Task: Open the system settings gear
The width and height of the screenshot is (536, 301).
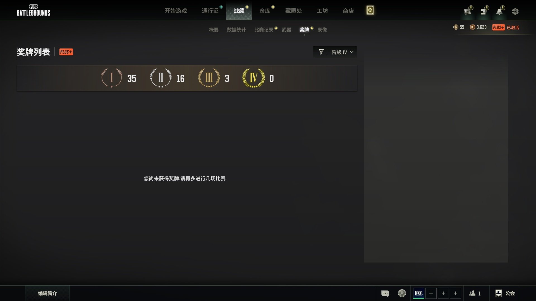Action: click(515, 11)
